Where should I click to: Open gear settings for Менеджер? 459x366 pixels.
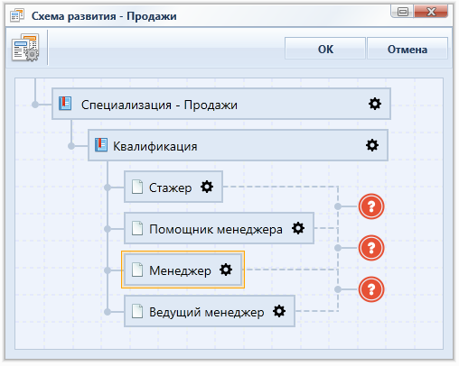pos(226,270)
